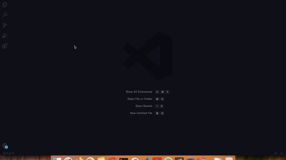Viewport: 286px width, 160px height.
Task: Click the notifications bell in status bar
Action: tap(282, 153)
